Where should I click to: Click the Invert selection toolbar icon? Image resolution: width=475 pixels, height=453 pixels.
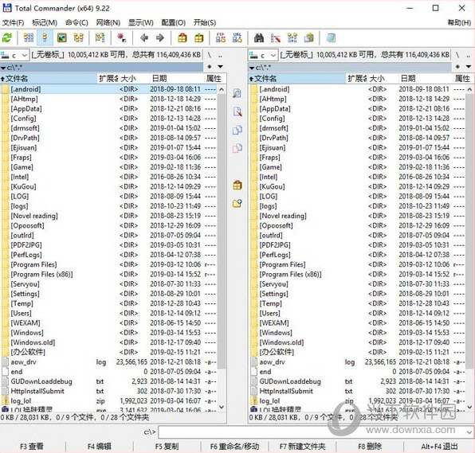(x=100, y=38)
